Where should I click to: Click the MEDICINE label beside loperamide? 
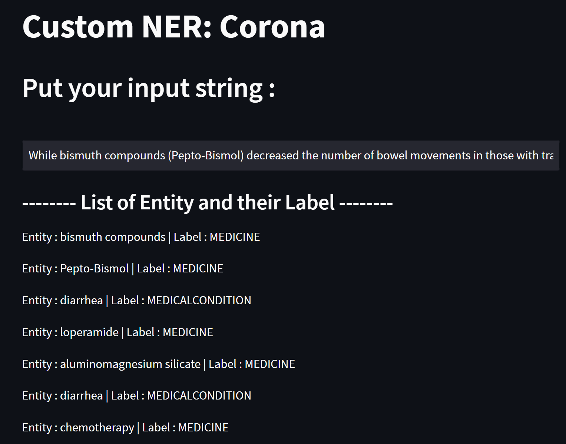pyautogui.click(x=188, y=332)
